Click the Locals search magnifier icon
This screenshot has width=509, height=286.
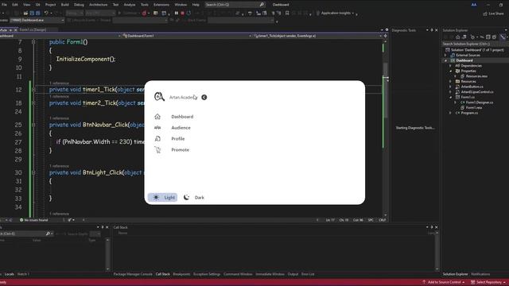pos(48,234)
